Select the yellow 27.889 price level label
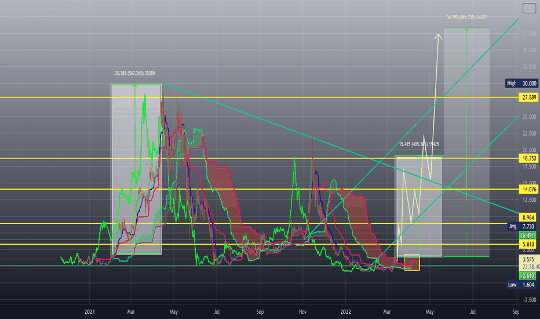This screenshot has width=540, height=319. (x=528, y=97)
